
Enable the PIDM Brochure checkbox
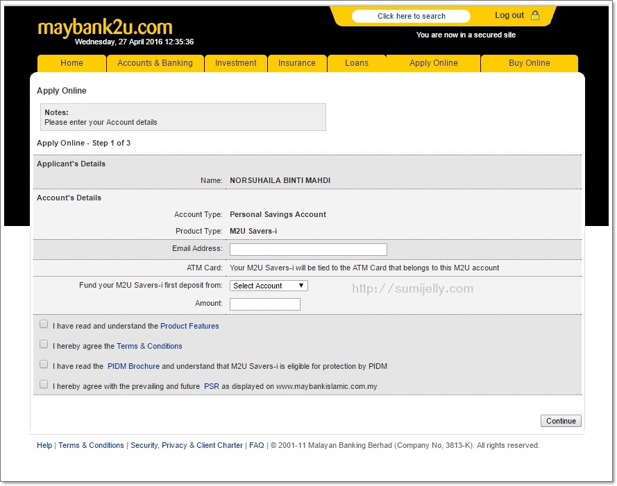(44, 365)
